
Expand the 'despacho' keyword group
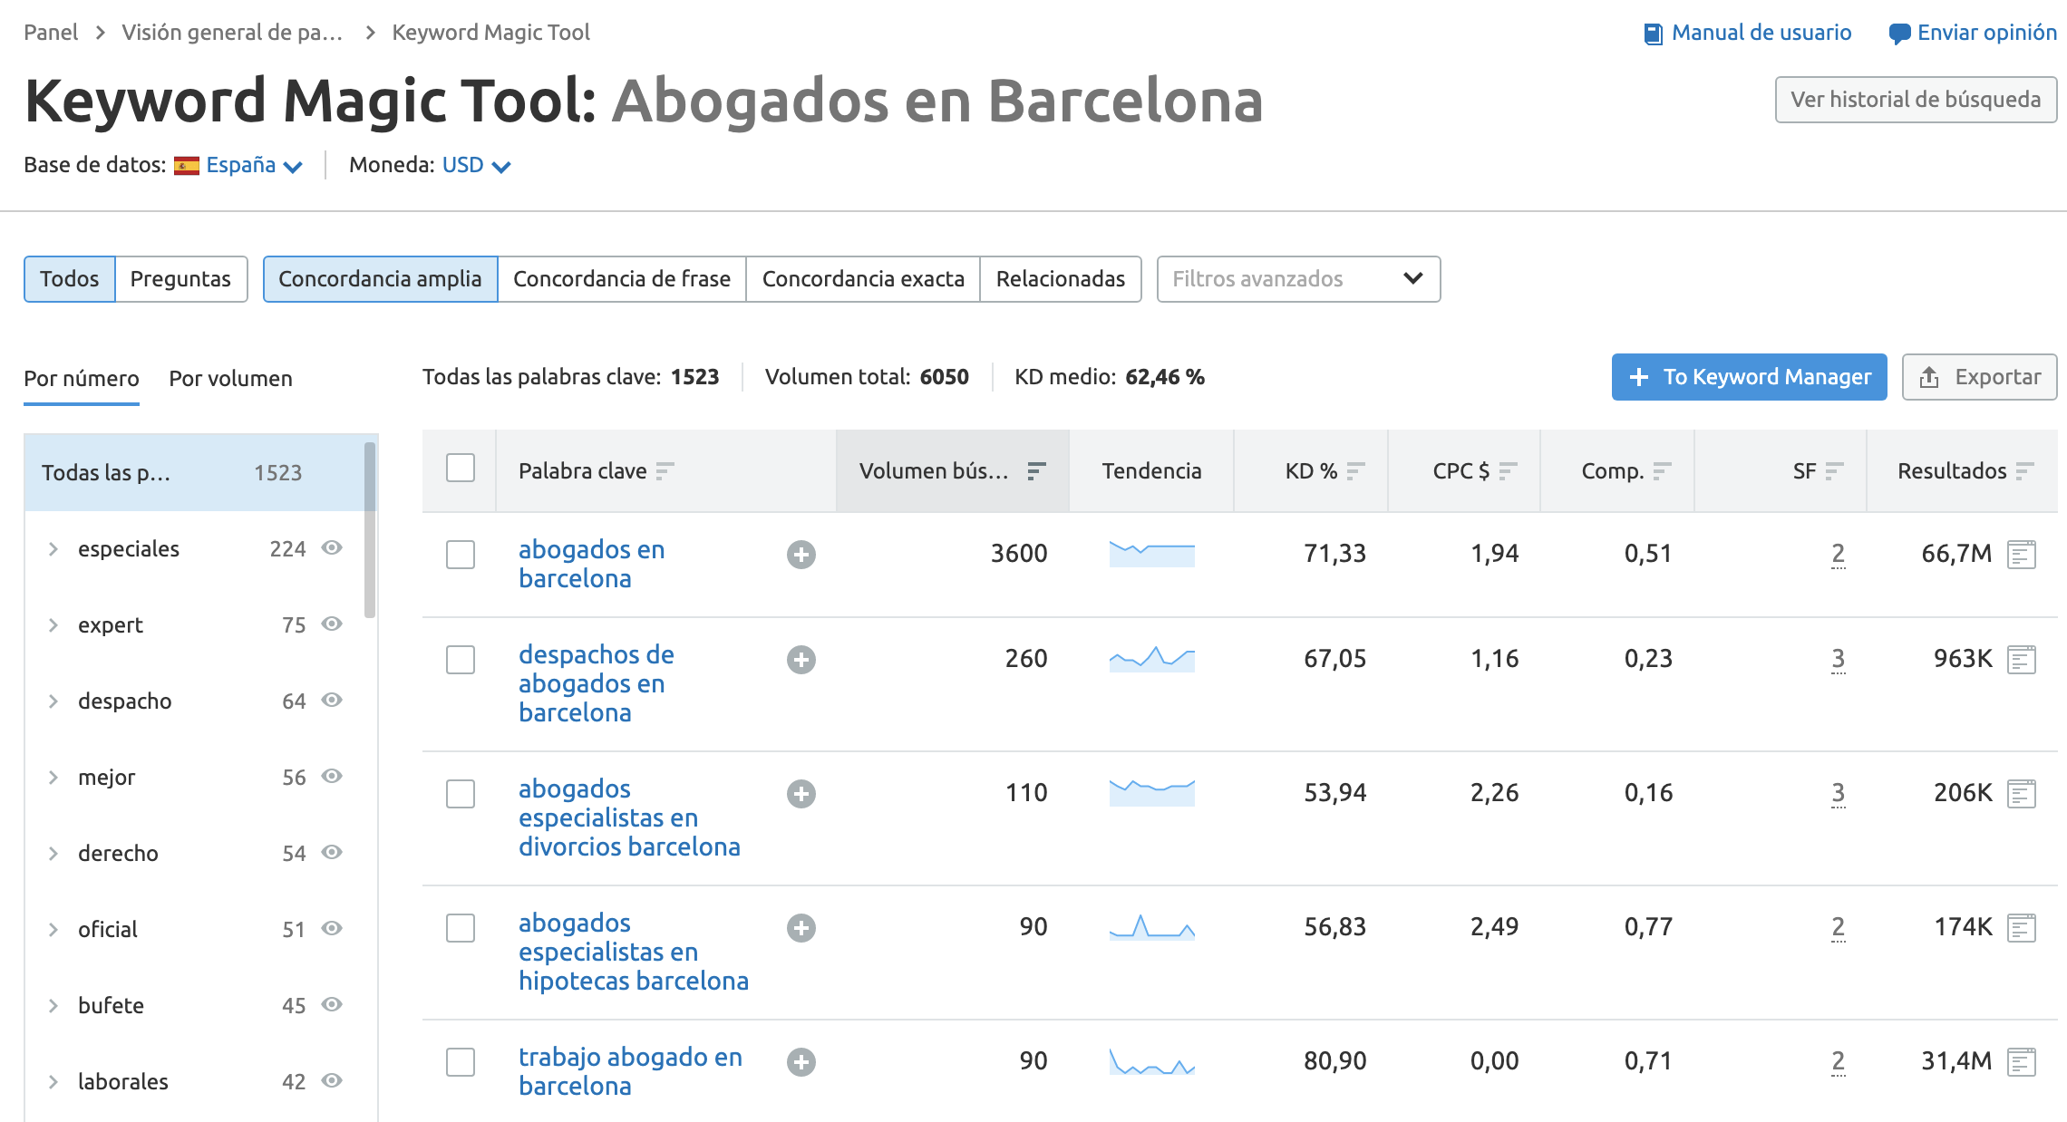pos(53,701)
